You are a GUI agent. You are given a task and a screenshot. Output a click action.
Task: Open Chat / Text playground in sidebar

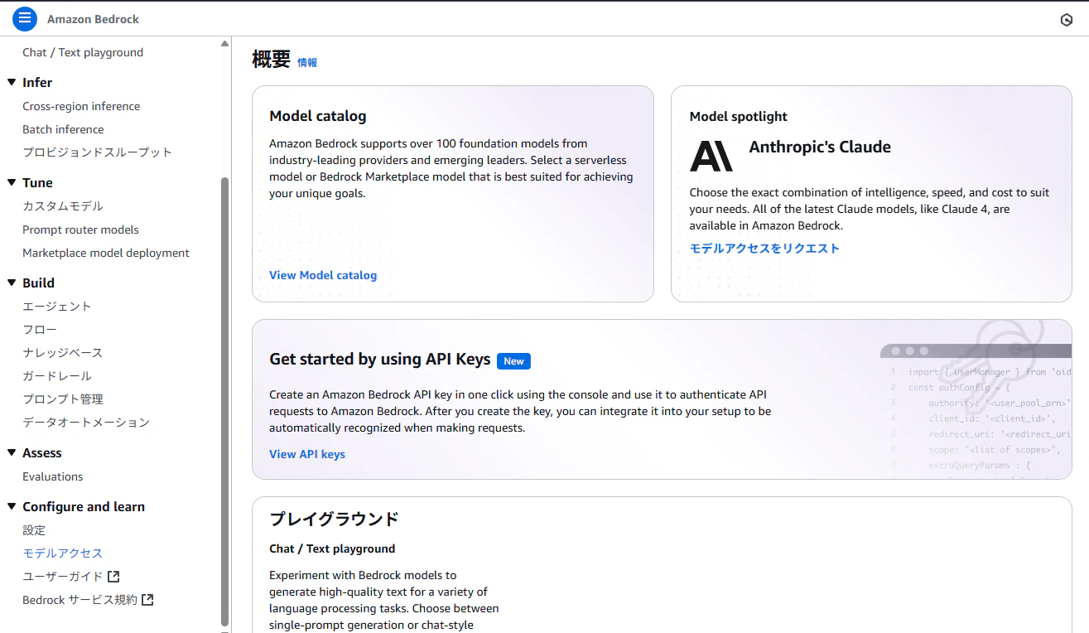[83, 52]
